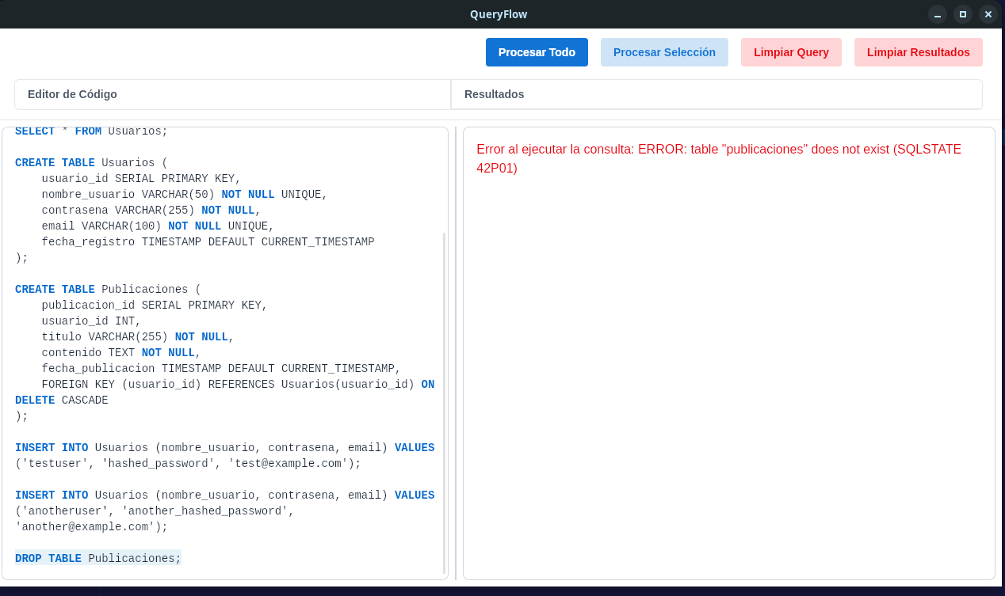Click the "usuario_id SERIAL PRIMARY KEY," line
The image size is (1005, 596).
pyautogui.click(x=141, y=179)
